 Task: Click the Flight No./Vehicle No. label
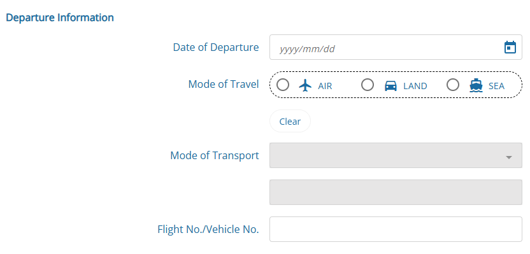208,229
